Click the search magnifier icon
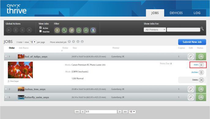 click(x=202, y=29)
